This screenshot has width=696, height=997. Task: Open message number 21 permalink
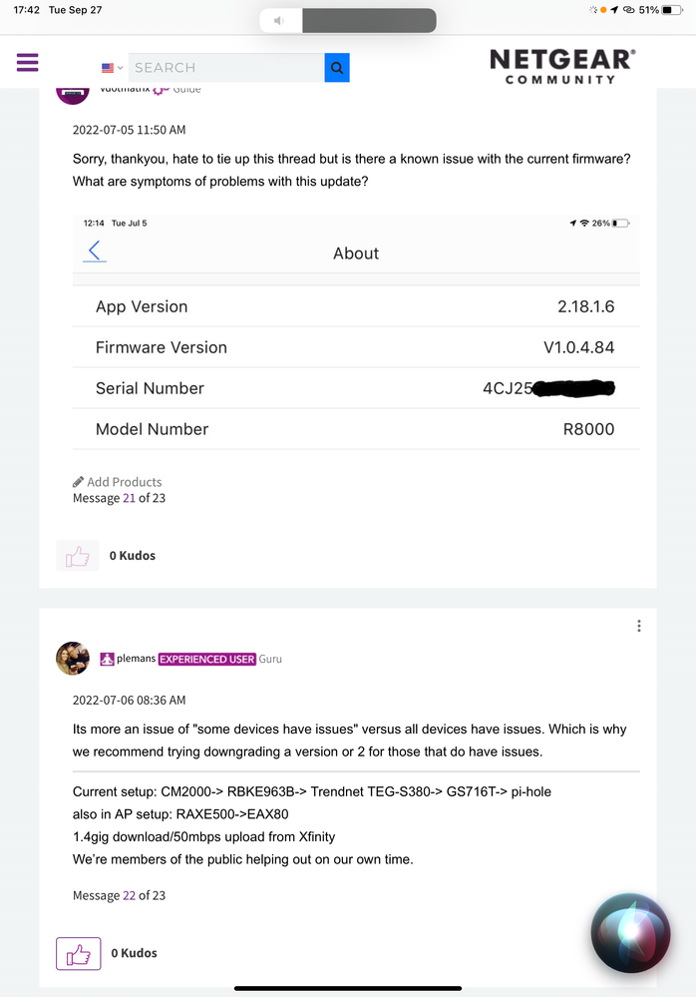click(x=129, y=498)
